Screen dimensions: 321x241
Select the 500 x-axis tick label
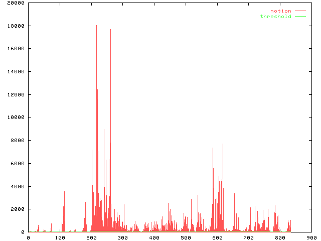pos(186,237)
